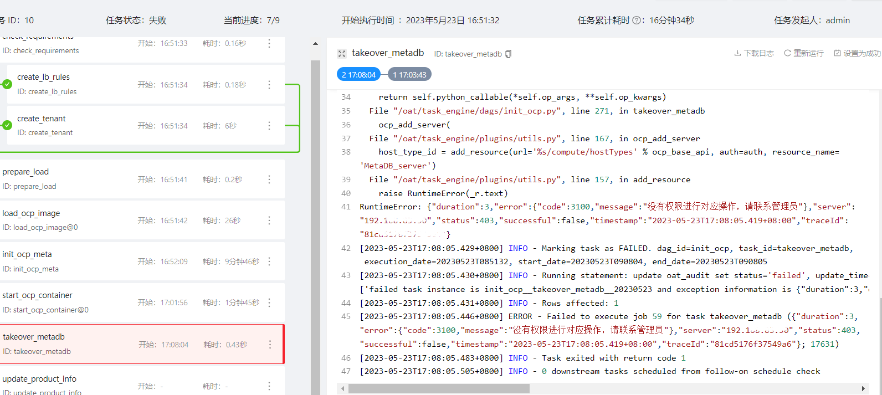Screen dimensions: 882x395
Task: Click the help icon next to 任务累计耗时
Action: point(637,20)
